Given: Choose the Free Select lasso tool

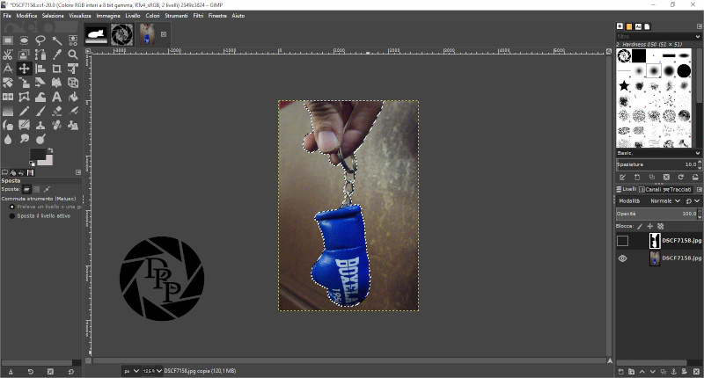Looking at the screenshot, I should pyautogui.click(x=40, y=40).
